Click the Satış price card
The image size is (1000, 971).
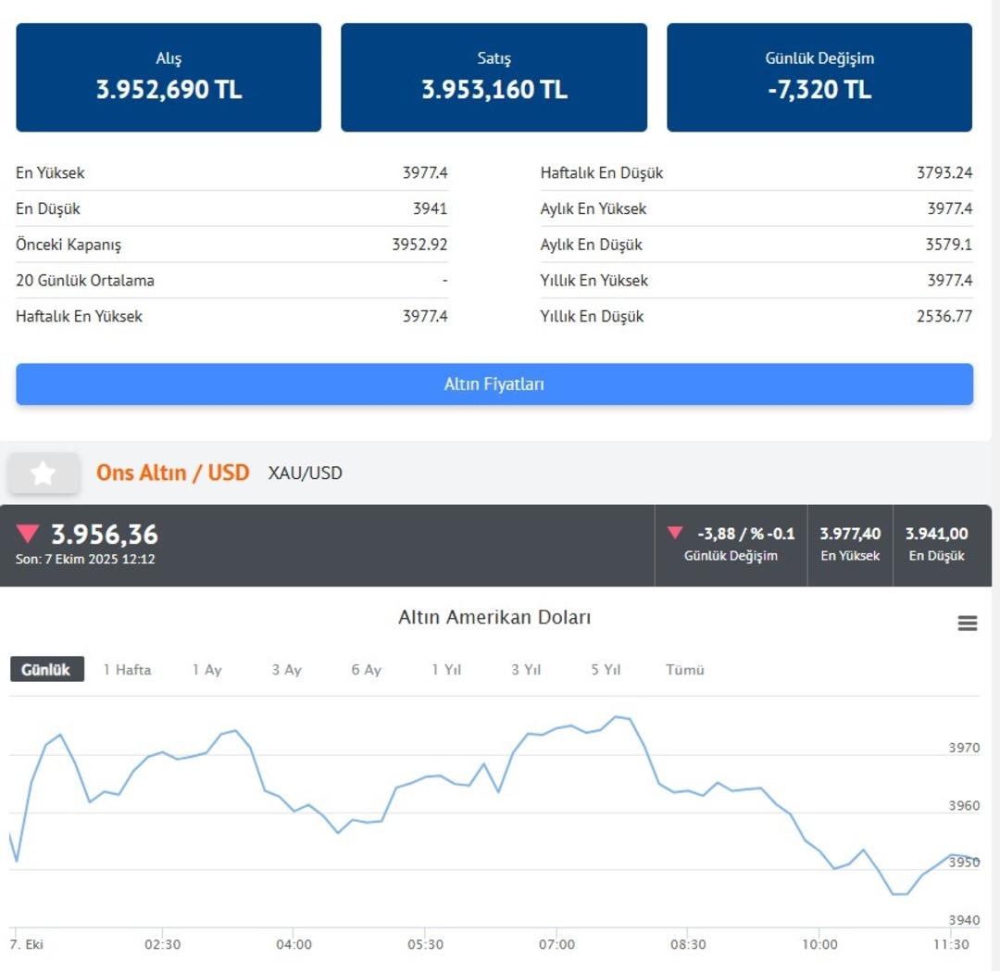click(494, 78)
